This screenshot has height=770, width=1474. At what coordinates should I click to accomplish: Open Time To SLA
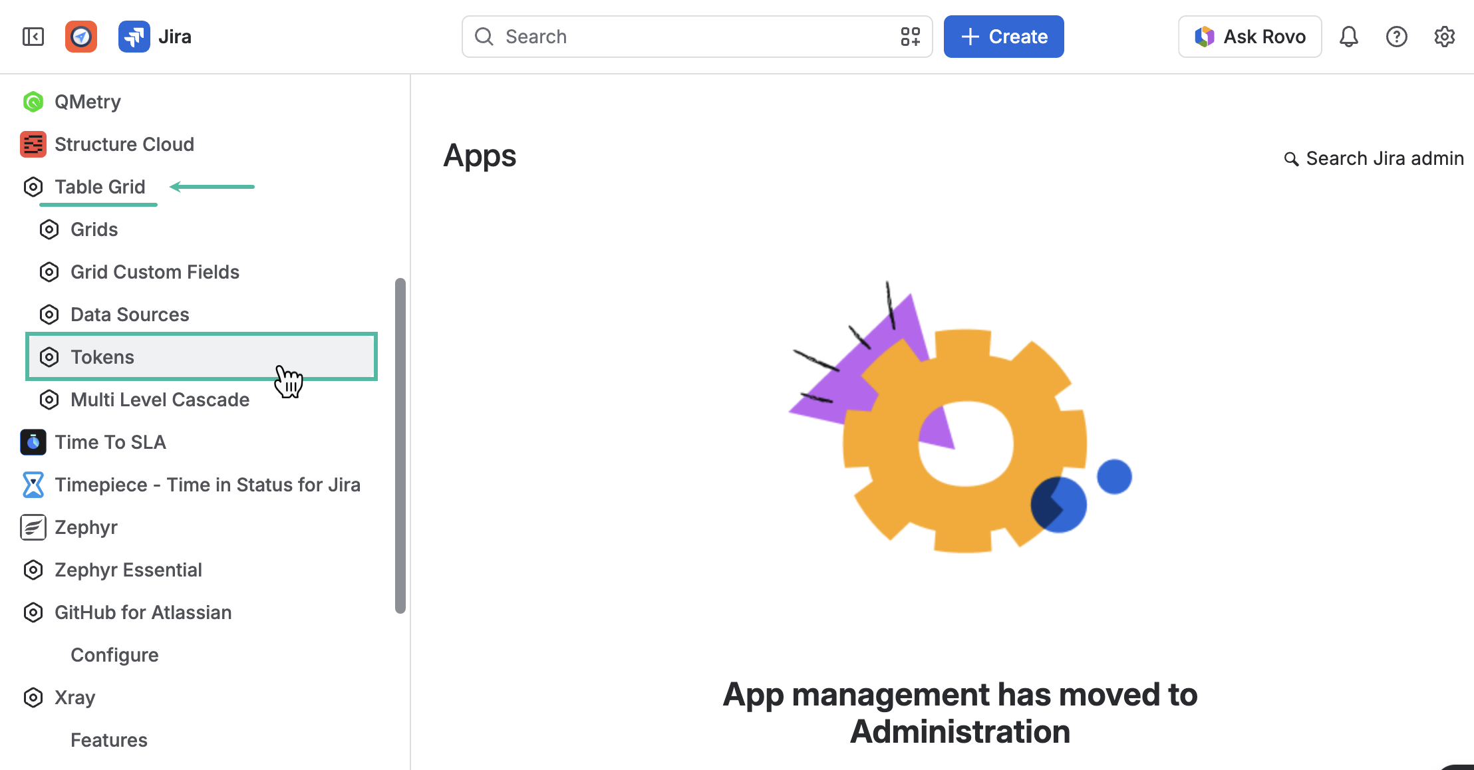pos(110,442)
